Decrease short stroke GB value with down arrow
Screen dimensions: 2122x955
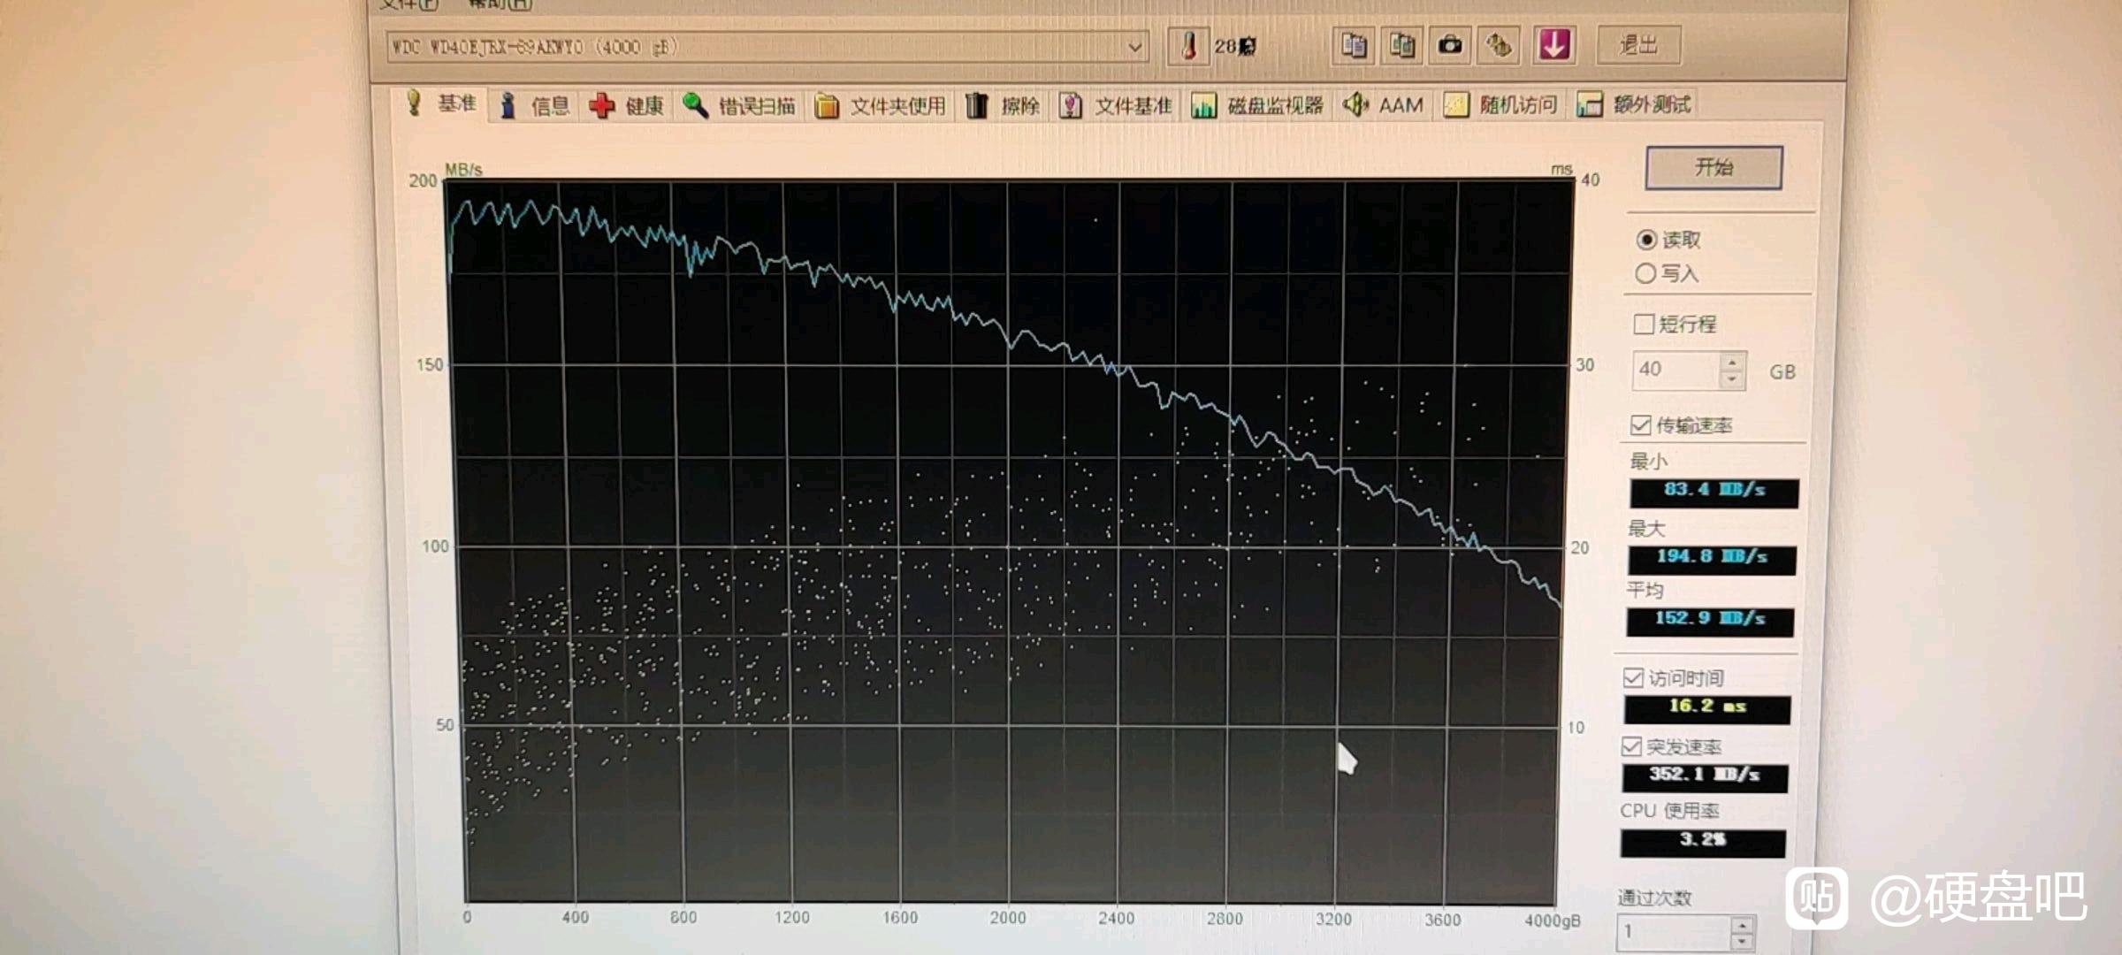coord(1733,379)
